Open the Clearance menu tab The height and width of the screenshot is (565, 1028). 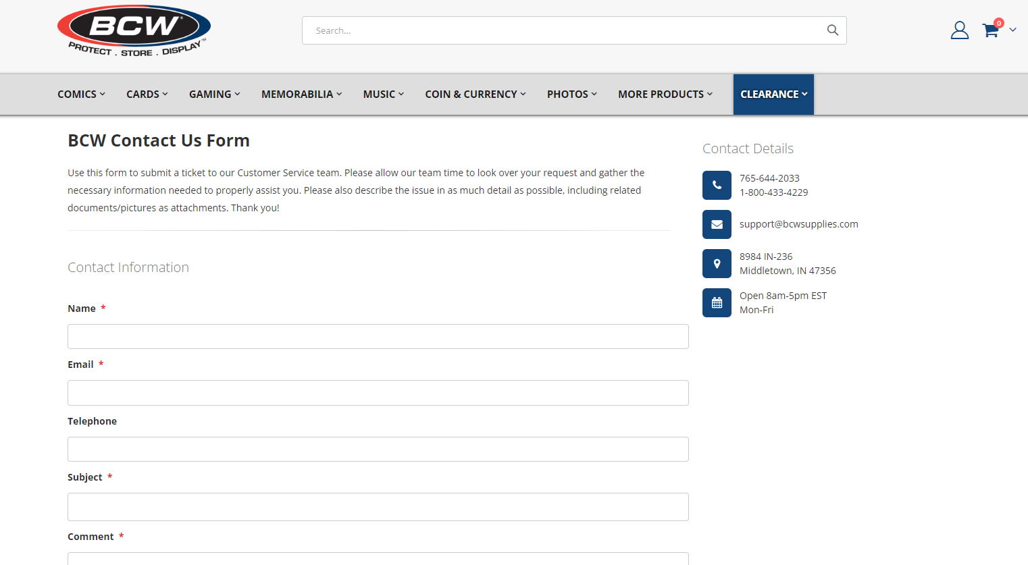(773, 95)
